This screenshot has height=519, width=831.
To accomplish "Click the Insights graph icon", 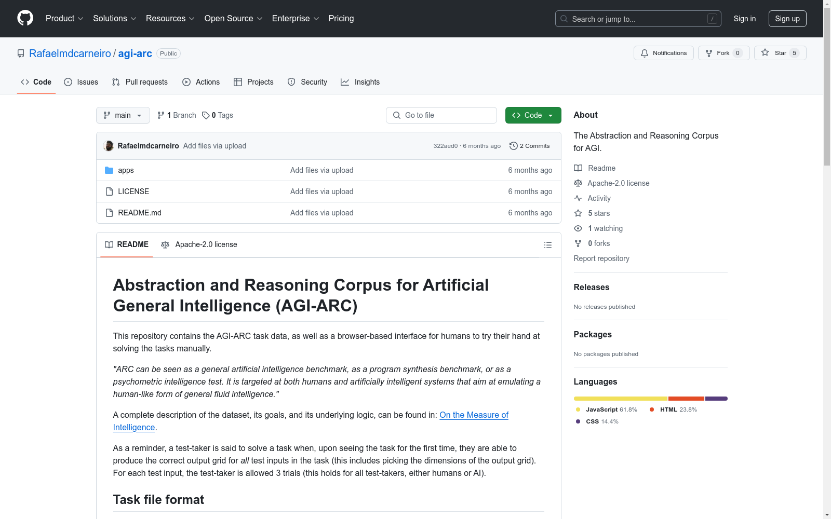I will tap(345, 82).
